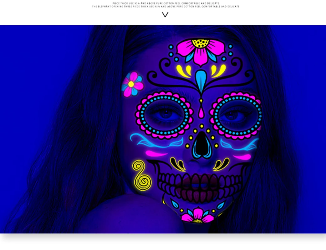Click the line 'PIECE THICK USE 95% AND ABOVE PURE COTTON'
This screenshot has width=326, height=250.
pos(166,3)
